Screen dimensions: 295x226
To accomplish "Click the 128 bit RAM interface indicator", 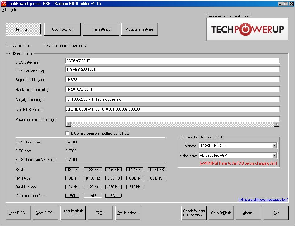I will pyautogui.click(x=93, y=187).
